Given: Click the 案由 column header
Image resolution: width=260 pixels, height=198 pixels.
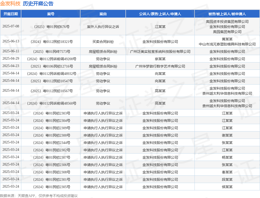Looking at the screenshot, I should pos(103,14).
